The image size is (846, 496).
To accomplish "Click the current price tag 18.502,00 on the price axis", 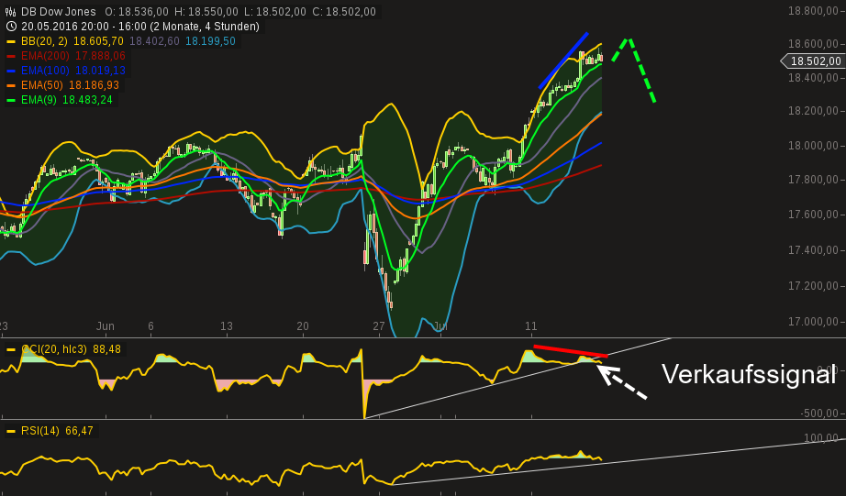I will point(813,61).
